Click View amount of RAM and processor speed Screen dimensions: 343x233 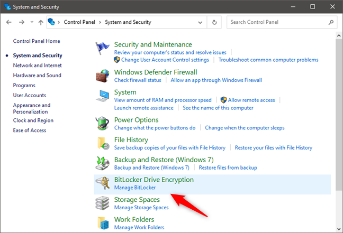pos(163,100)
